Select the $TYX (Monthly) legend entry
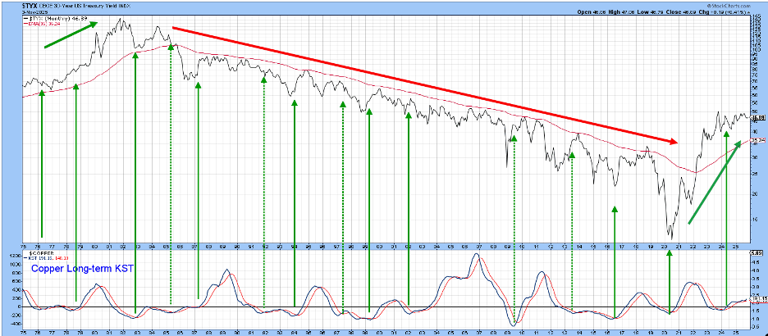This screenshot has height=336, width=768. coord(51,18)
